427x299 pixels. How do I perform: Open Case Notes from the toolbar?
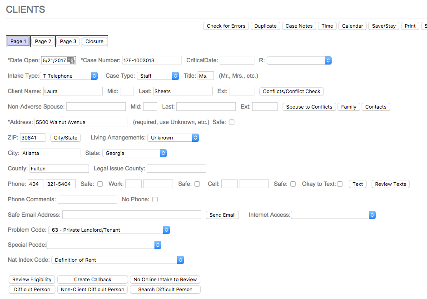pyautogui.click(x=299, y=26)
